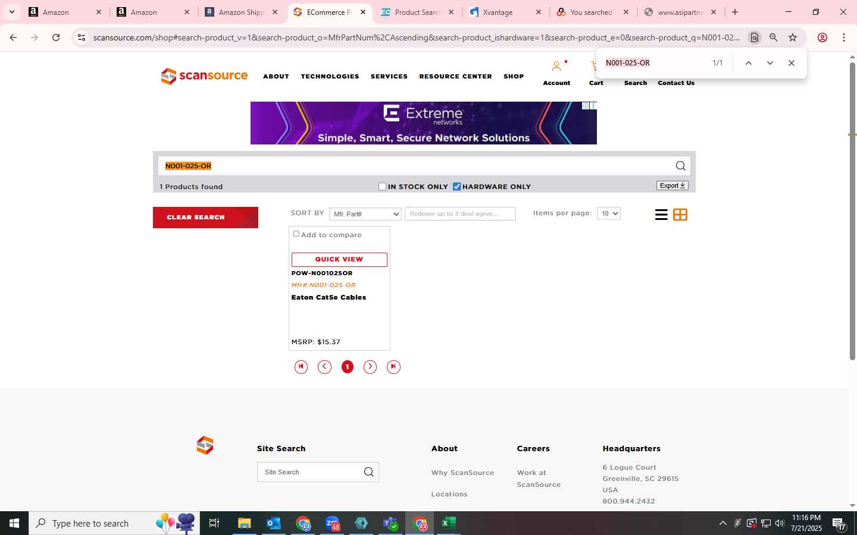Viewport: 857px width, 535px height.
Task: Open the tab search dropdown
Action: click(11, 12)
